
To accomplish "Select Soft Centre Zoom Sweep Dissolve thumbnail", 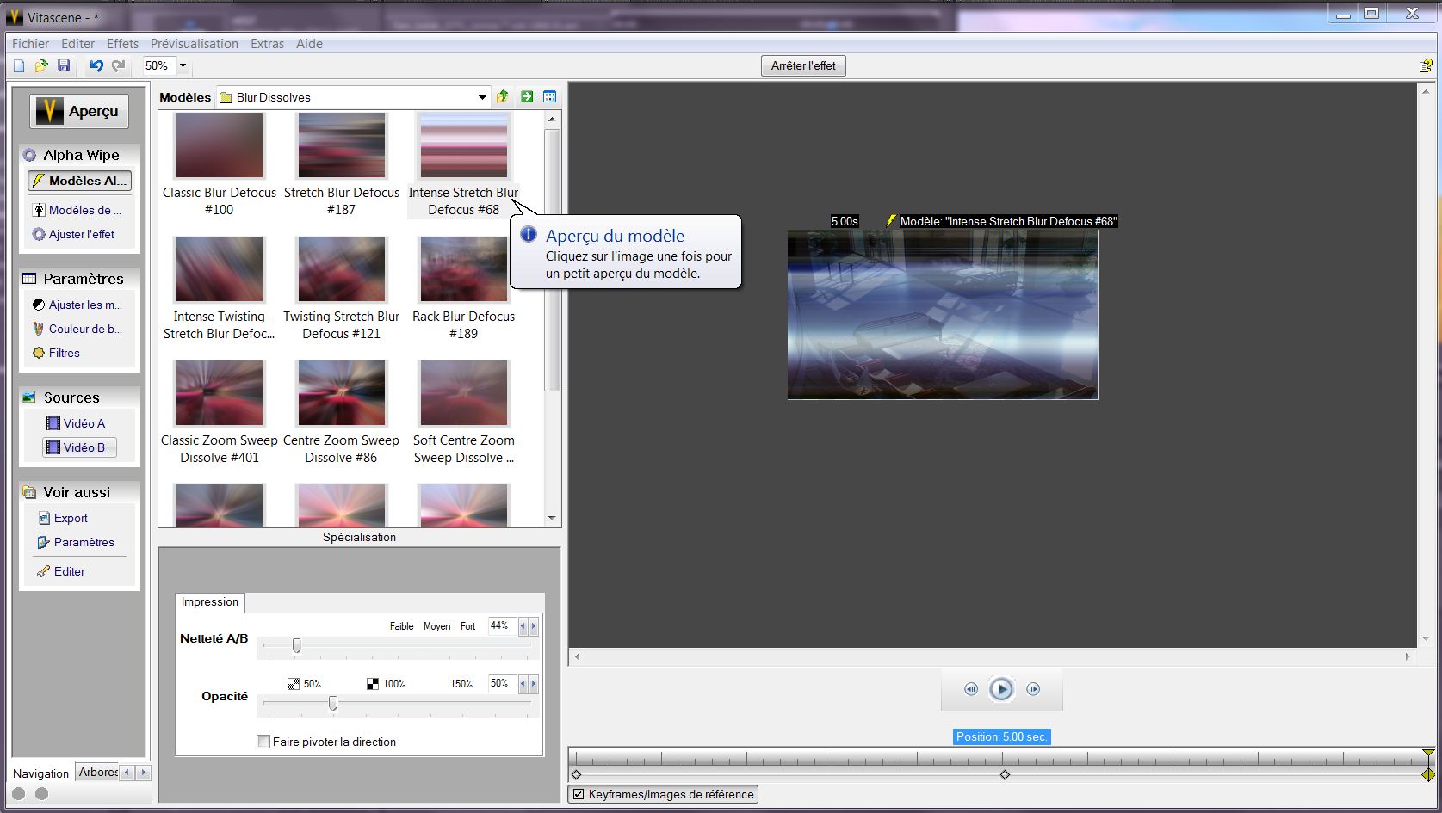I will coord(464,393).
